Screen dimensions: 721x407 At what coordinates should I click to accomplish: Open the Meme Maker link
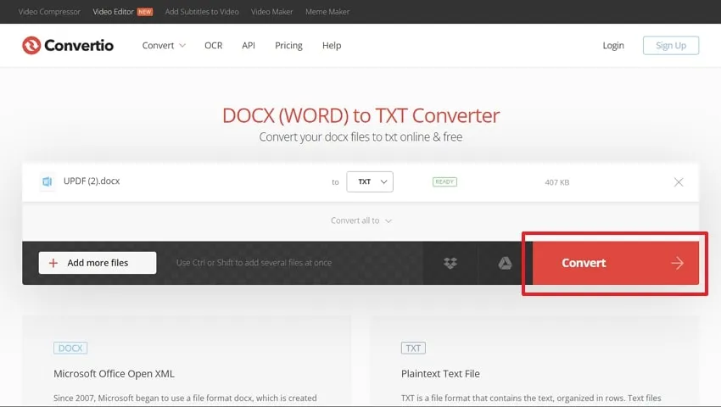coord(327,12)
